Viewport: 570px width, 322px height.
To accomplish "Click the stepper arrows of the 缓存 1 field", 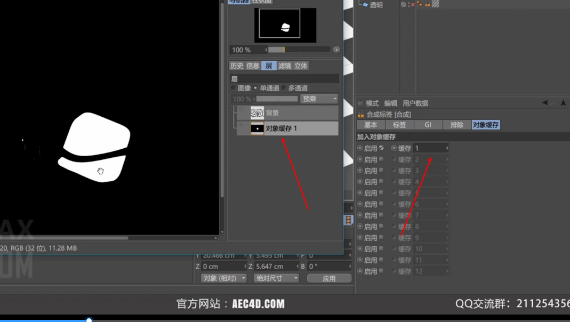I will (x=447, y=148).
